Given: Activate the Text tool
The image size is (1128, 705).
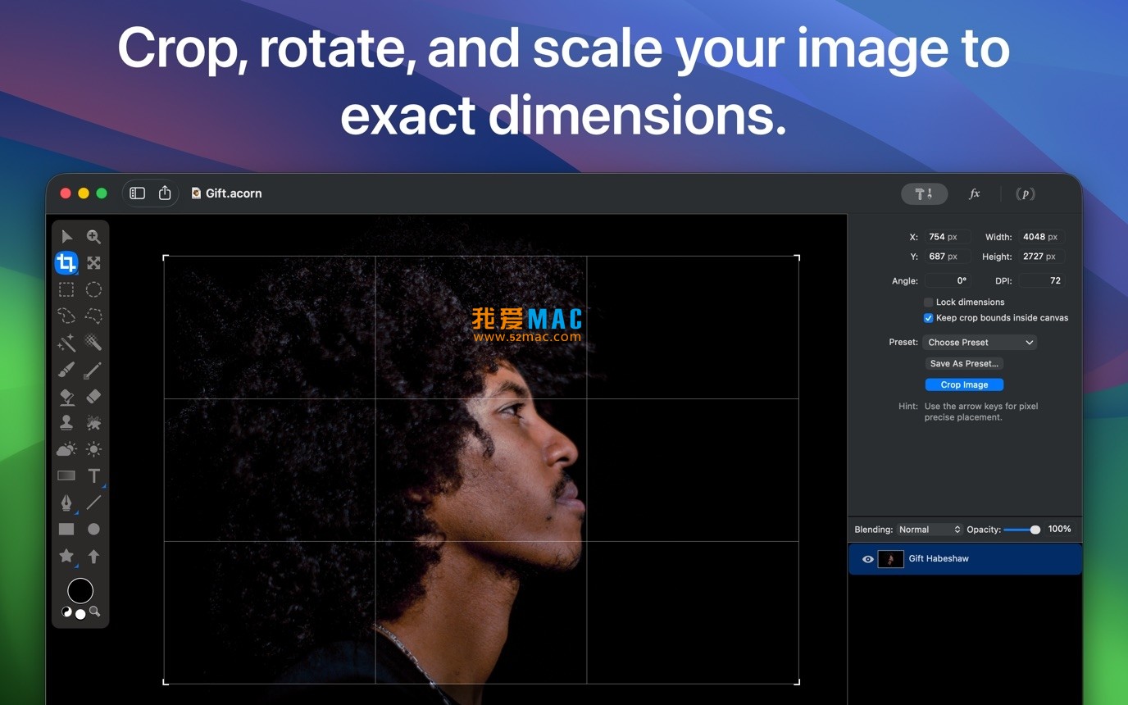Looking at the screenshot, I should click(x=93, y=475).
